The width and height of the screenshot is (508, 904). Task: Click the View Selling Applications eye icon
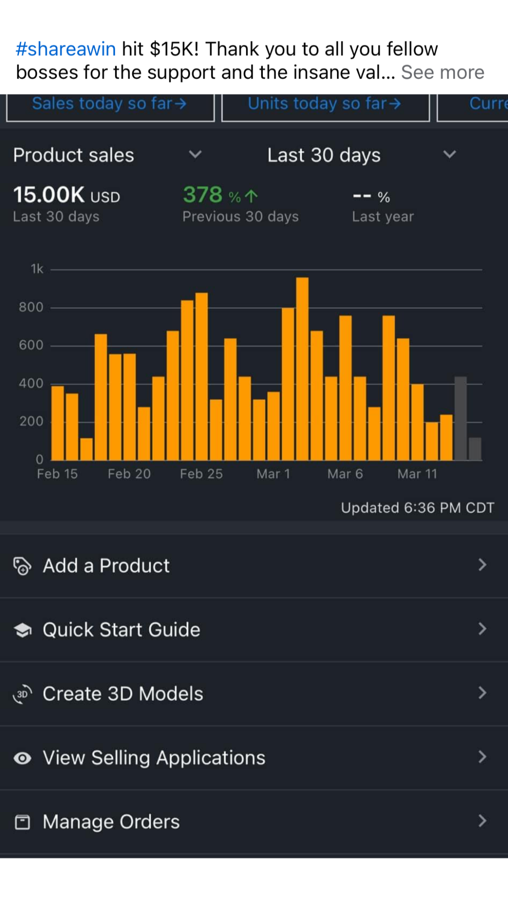click(22, 758)
